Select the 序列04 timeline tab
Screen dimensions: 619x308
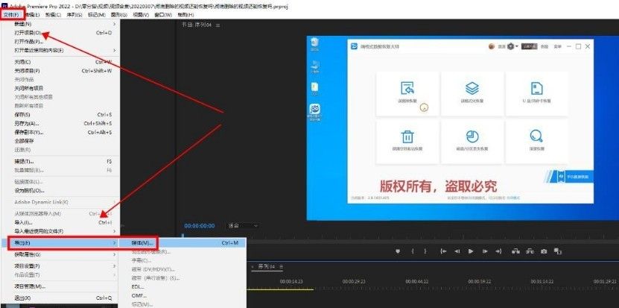267,267
